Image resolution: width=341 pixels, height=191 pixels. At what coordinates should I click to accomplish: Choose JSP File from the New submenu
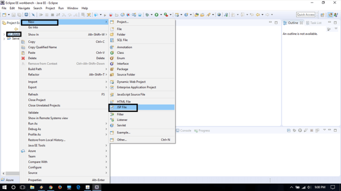click(x=142, y=107)
